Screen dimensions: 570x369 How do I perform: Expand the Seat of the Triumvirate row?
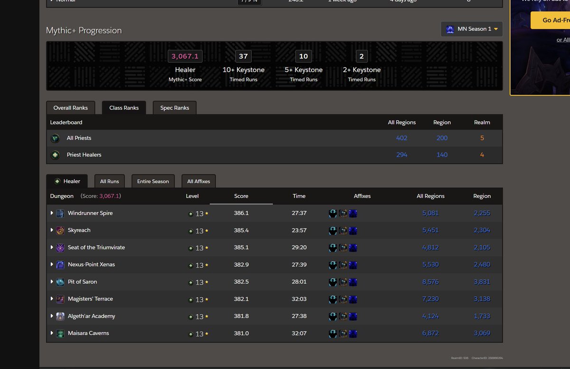tap(52, 247)
